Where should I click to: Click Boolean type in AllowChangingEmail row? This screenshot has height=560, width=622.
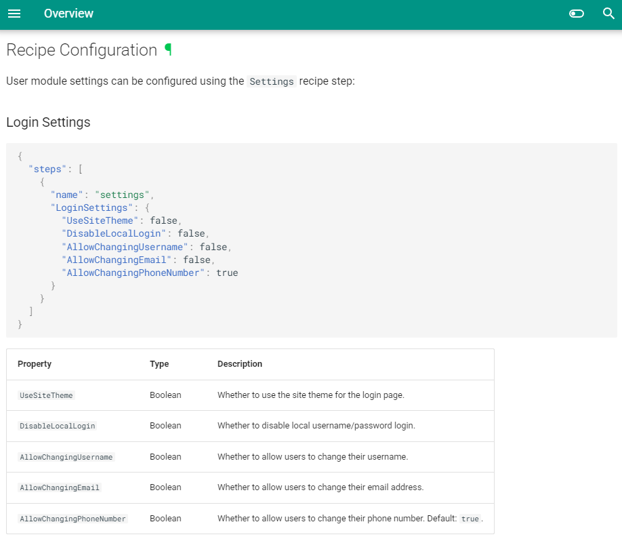[165, 487]
